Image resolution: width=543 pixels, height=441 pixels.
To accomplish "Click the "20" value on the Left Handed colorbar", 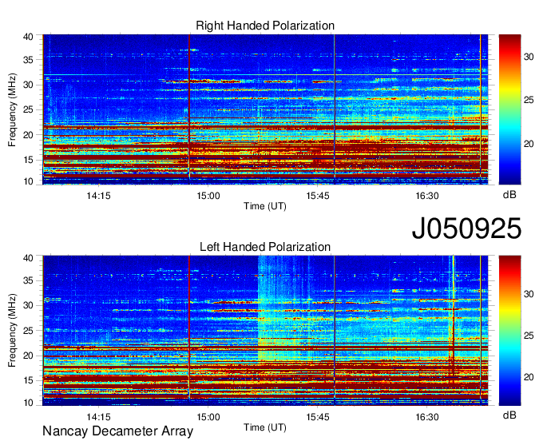I will point(529,377).
